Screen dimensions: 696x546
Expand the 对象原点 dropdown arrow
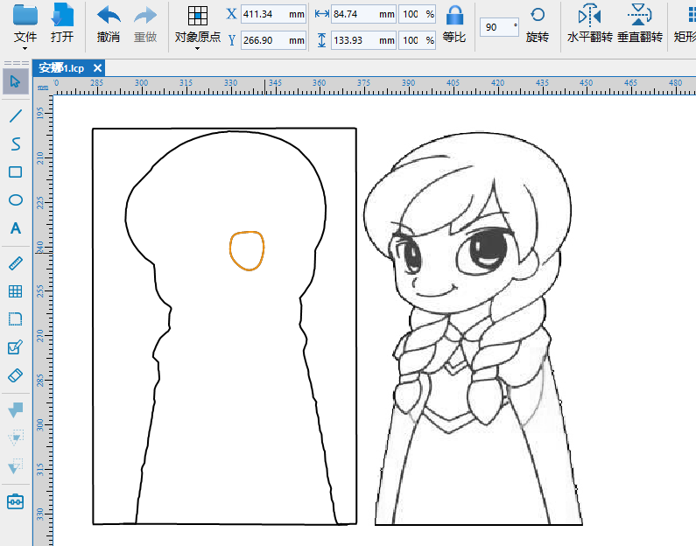click(198, 48)
